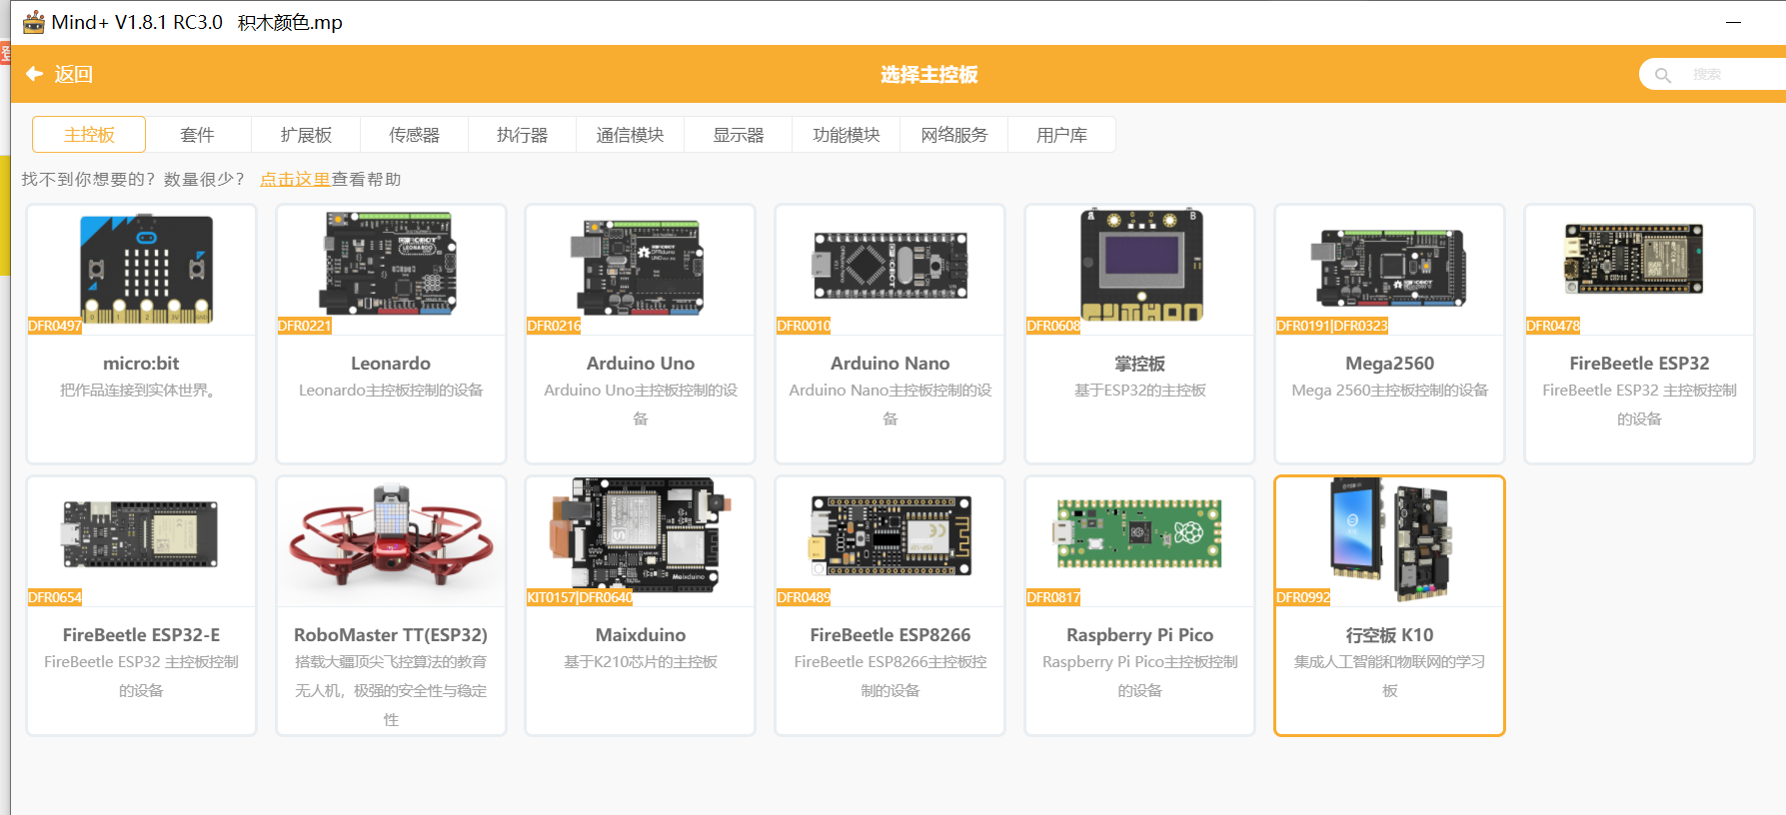Select the Arduino Nano board image
Viewport: 1786px width, 815px height.
click(890, 266)
